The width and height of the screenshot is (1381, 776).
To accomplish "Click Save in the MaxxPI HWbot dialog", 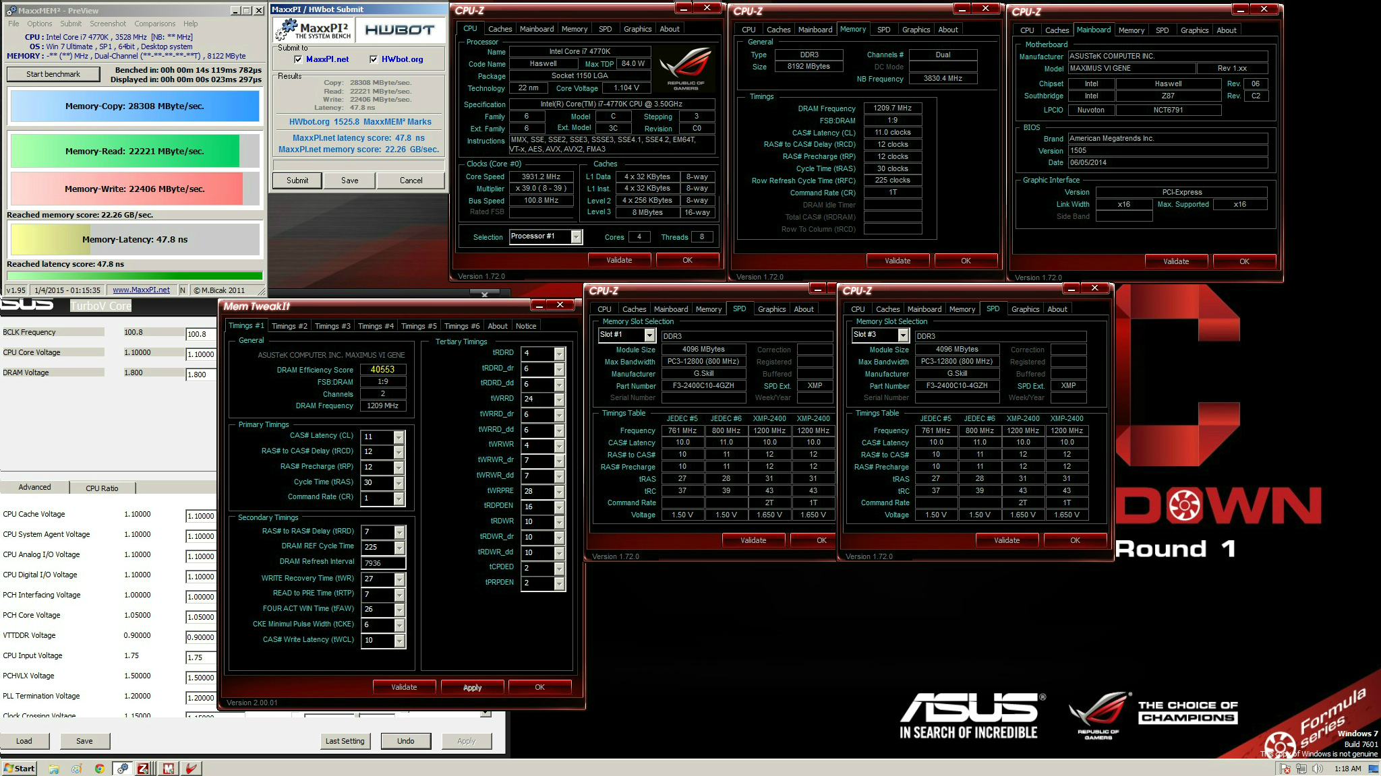I will tap(349, 181).
